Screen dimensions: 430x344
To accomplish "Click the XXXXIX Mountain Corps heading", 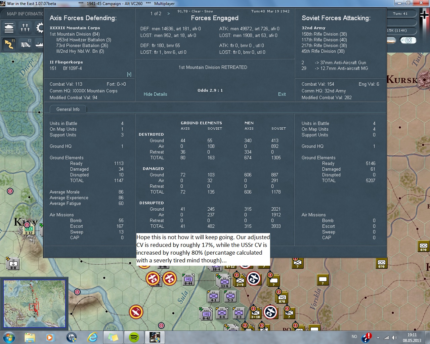I will pos(75,28).
